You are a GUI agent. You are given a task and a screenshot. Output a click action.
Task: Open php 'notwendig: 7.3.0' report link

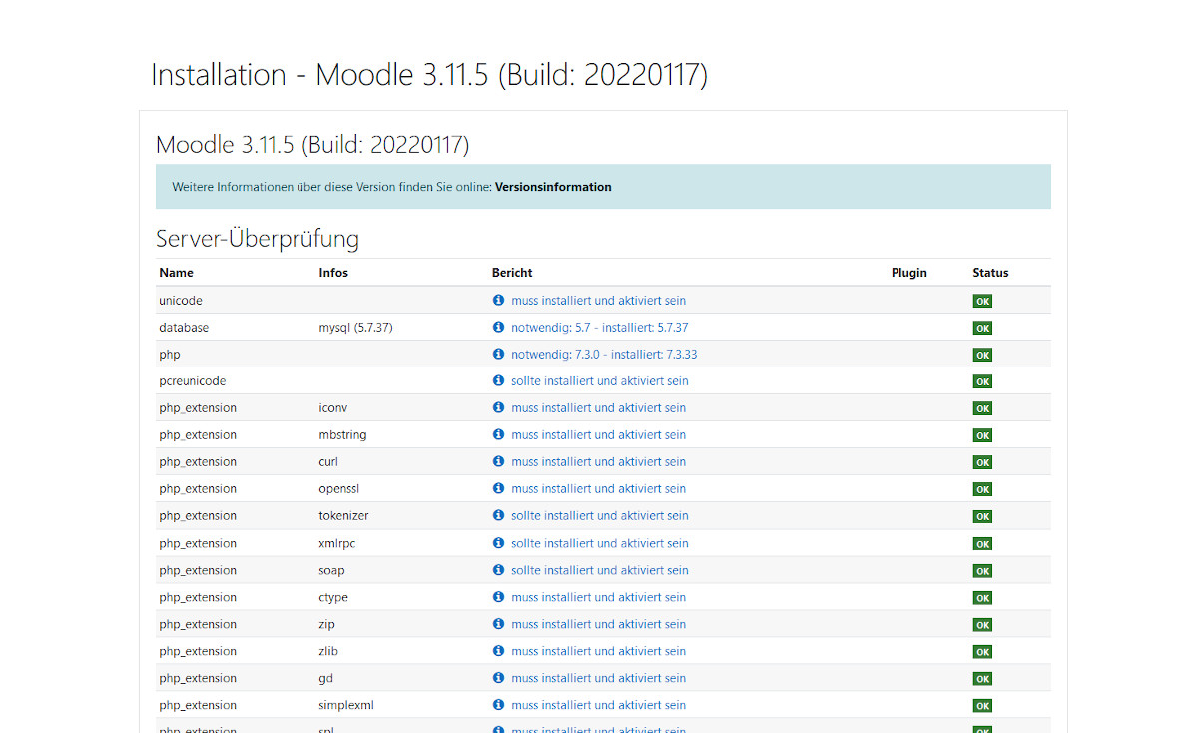point(604,355)
